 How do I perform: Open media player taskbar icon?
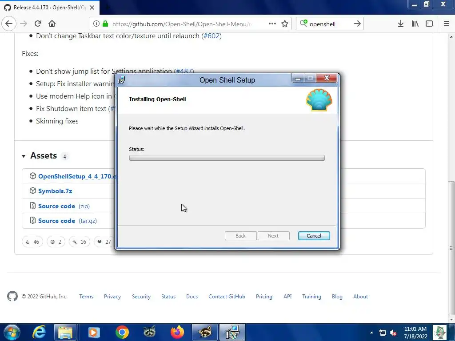(94, 332)
